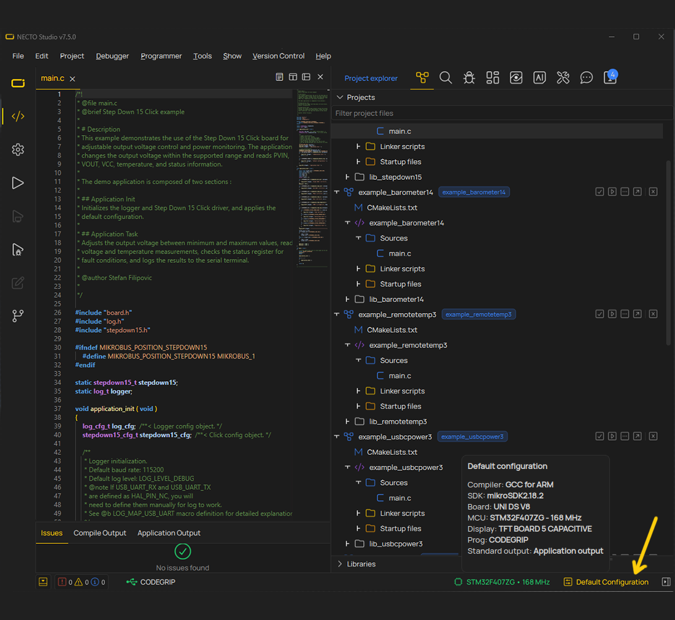This screenshot has width=675, height=620.
Task: Click the split layout icon above the editor
Action: pos(293,77)
